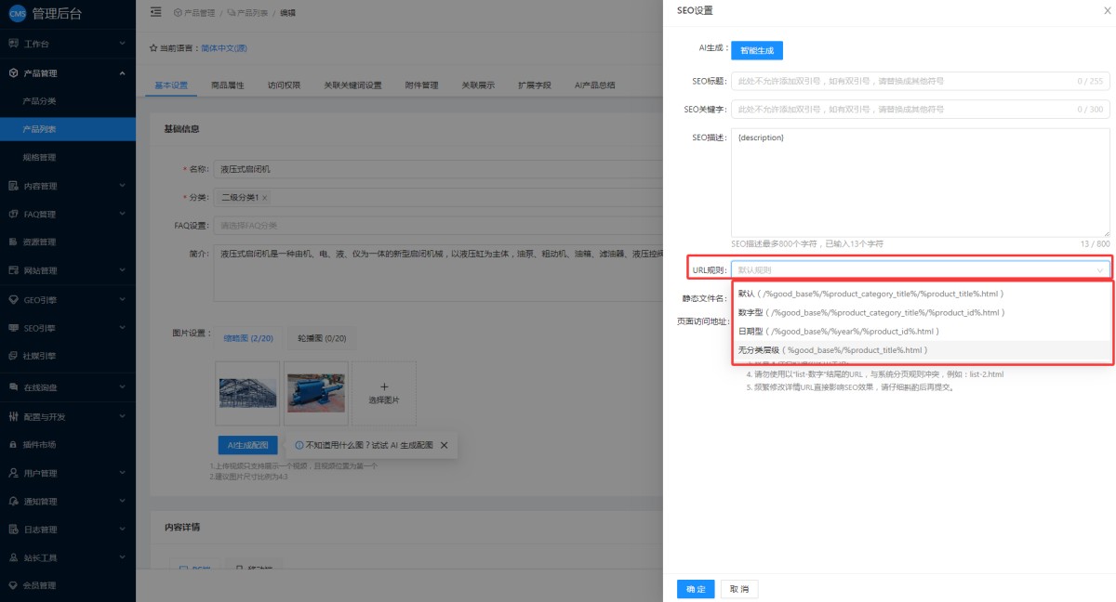
Task: Remove the 二级分类1 tag
Action: click(265, 198)
